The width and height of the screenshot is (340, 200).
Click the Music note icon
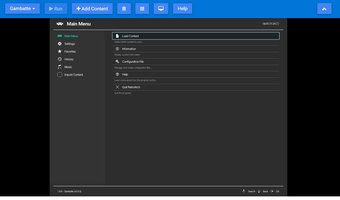tap(60, 67)
